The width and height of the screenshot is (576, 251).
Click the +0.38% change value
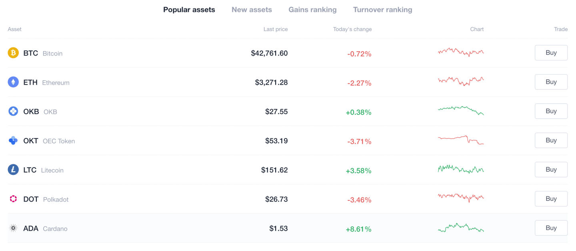[358, 112]
